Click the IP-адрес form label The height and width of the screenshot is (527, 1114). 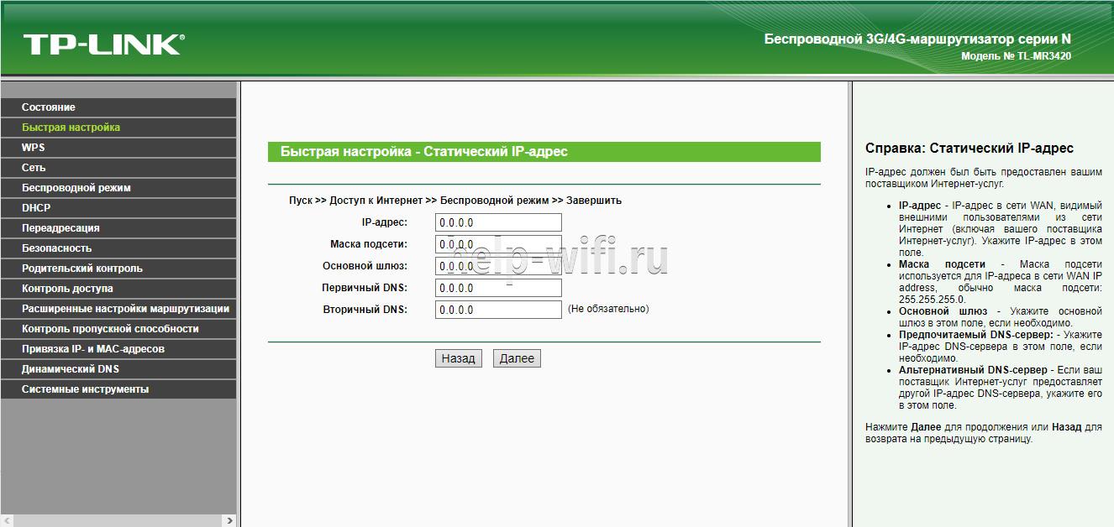point(384,222)
